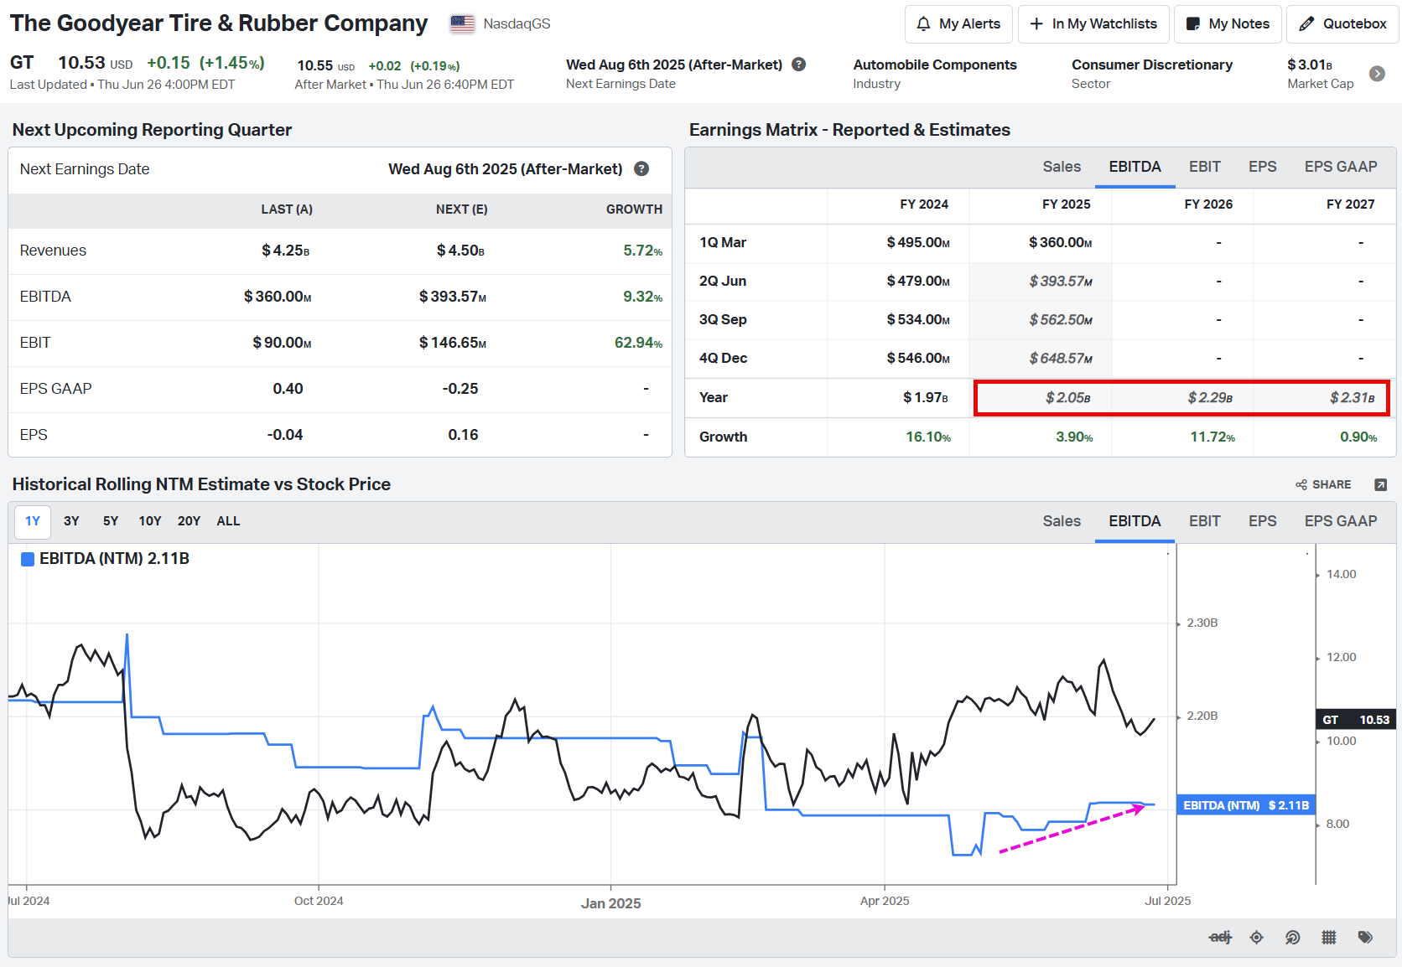Switch historical chart to EBIT tab

click(x=1204, y=521)
